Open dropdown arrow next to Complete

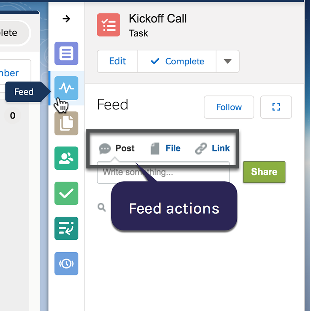pos(228,61)
